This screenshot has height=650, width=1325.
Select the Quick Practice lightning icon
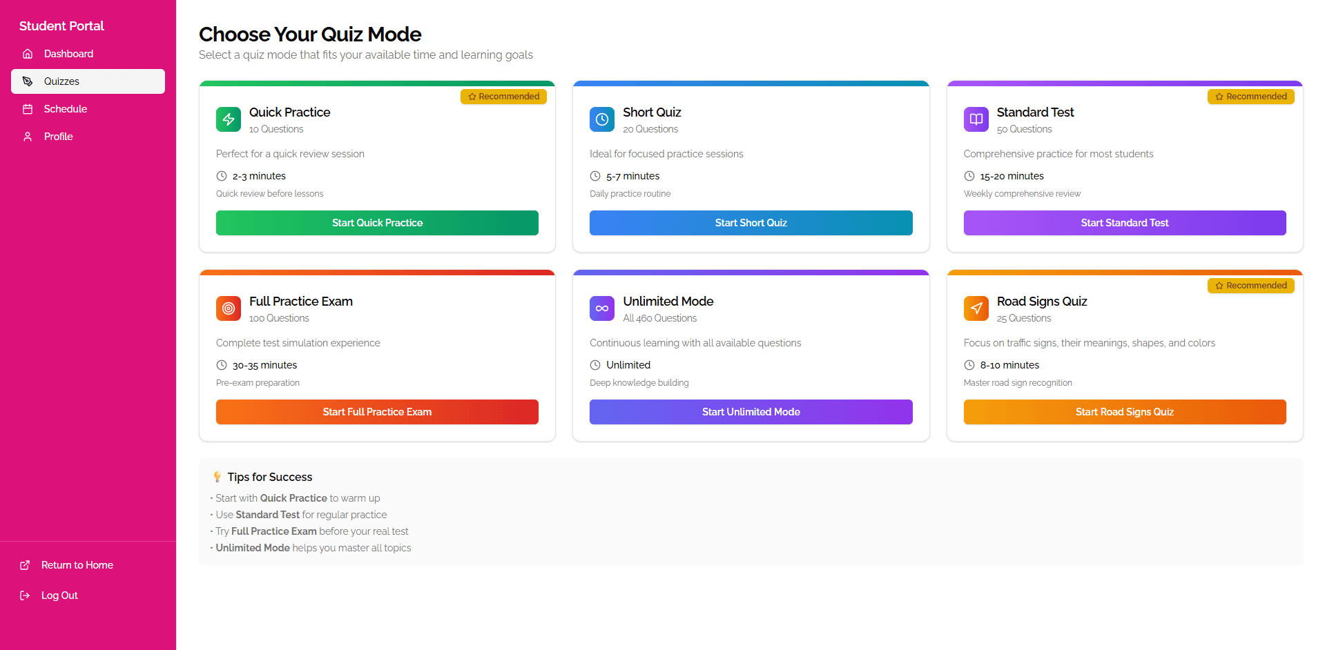[228, 119]
